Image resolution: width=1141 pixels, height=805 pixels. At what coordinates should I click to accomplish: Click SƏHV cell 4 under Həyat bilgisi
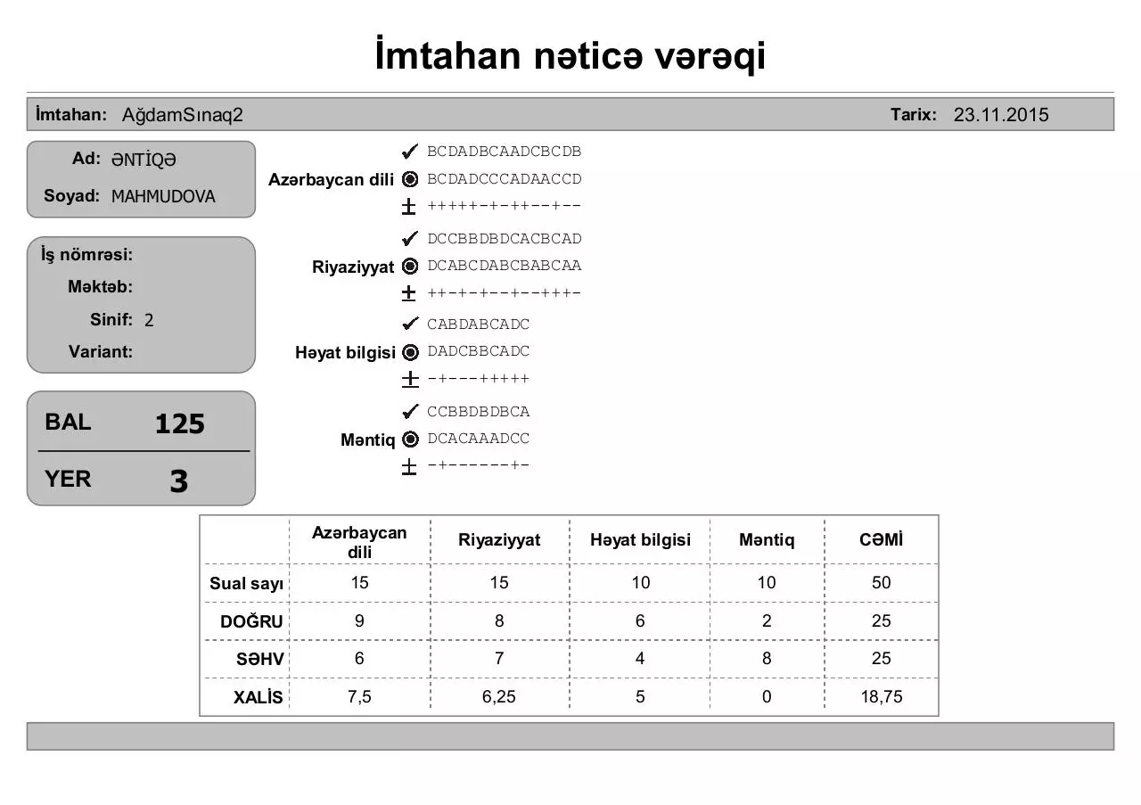tap(640, 659)
